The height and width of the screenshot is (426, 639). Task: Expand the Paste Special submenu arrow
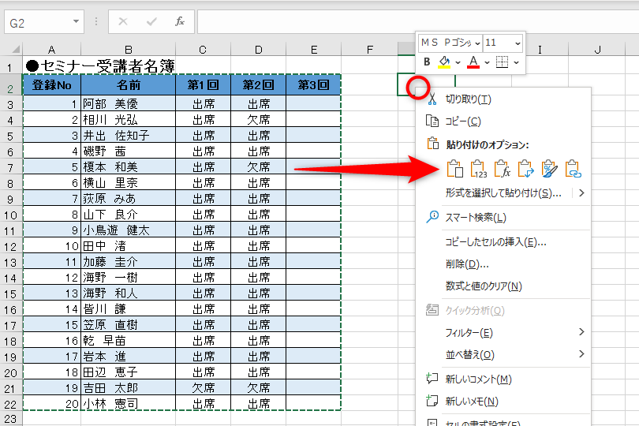pos(582,192)
